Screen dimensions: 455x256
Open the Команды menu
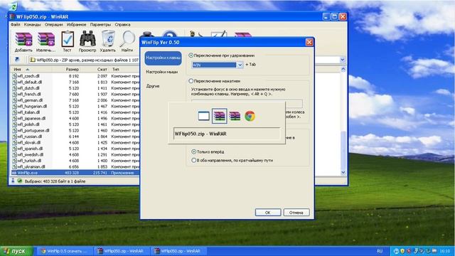click(x=32, y=25)
